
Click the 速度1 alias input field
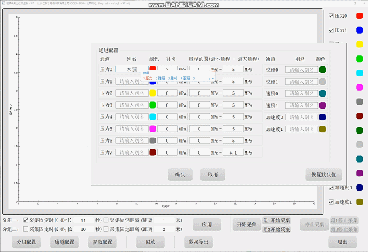(302, 105)
